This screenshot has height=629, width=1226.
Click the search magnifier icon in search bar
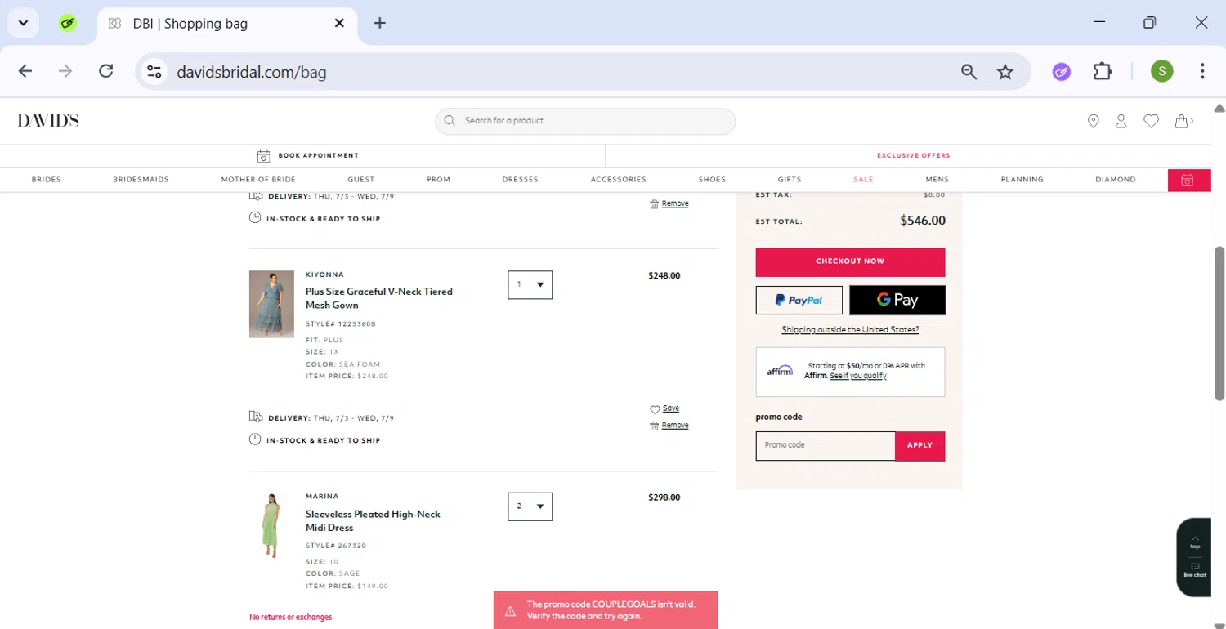[x=450, y=120]
